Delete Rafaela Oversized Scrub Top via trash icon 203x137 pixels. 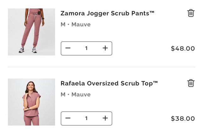pos(191,83)
